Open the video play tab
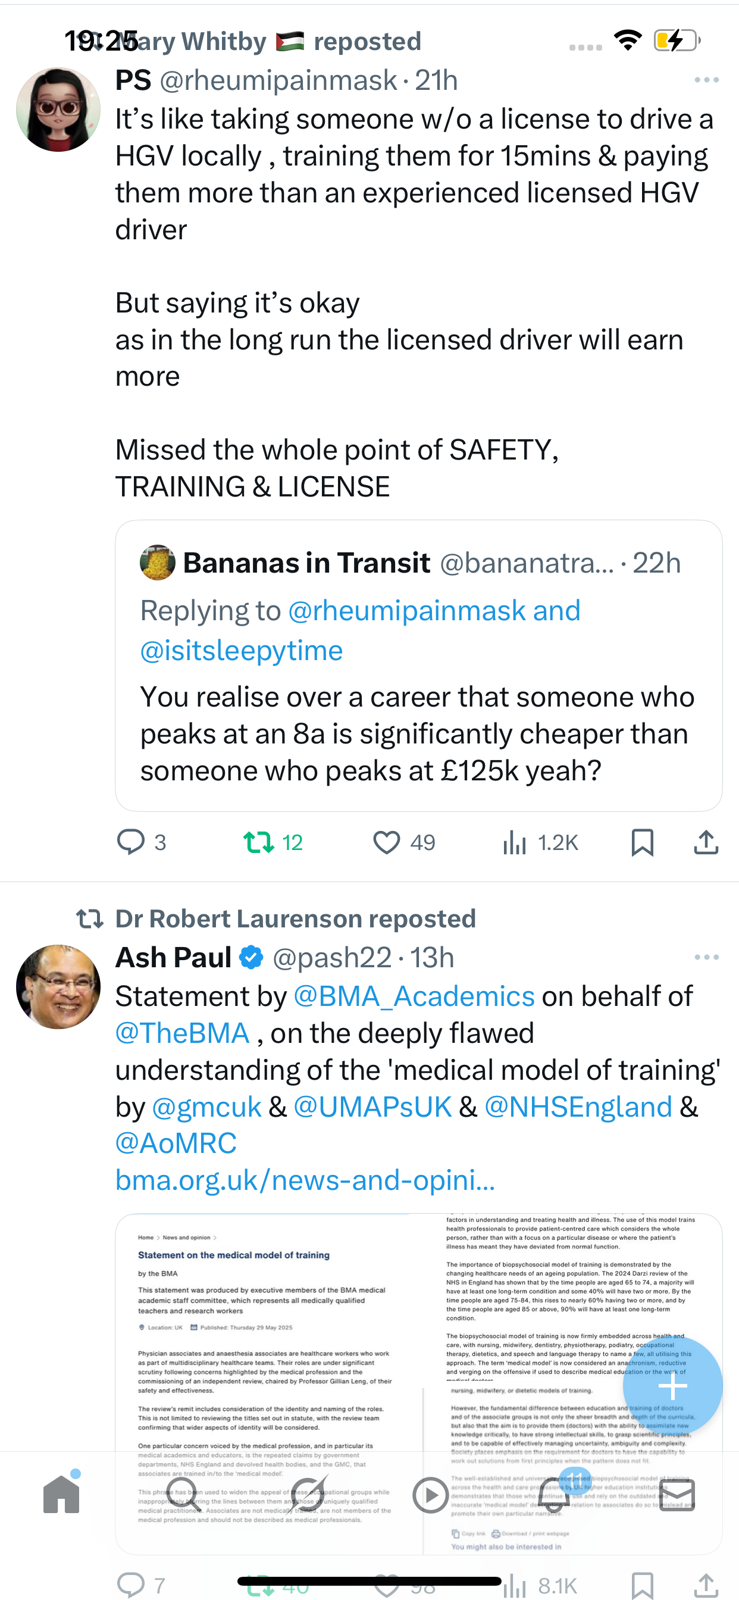The width and height of the screenshot is (739, 1600). pyautogui.click(x=430, y=1495)
